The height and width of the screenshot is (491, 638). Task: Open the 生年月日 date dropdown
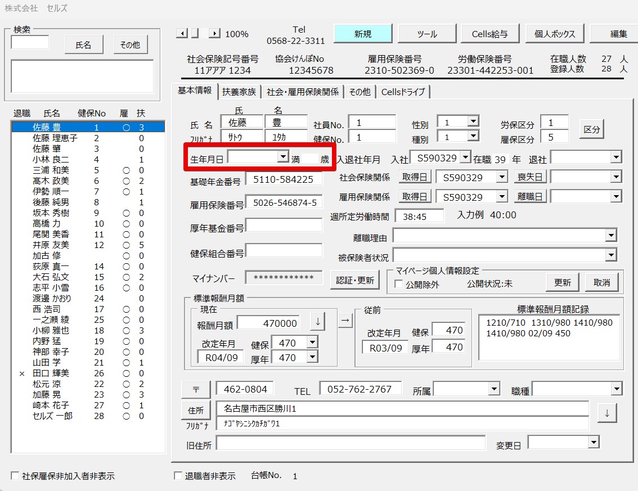[x=283, y=156]
